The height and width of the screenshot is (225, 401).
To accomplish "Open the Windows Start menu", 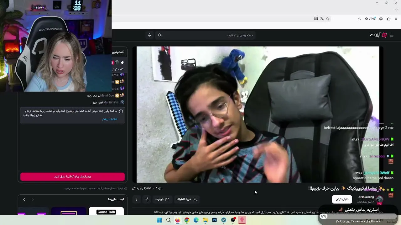I will click(x=159, y=220).
